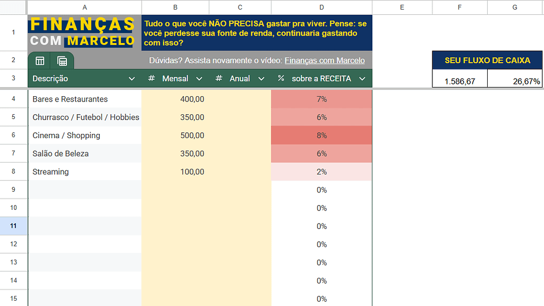Select the Streaming description cell
This screenshot has width=544, height=306.
coord(84,172)
